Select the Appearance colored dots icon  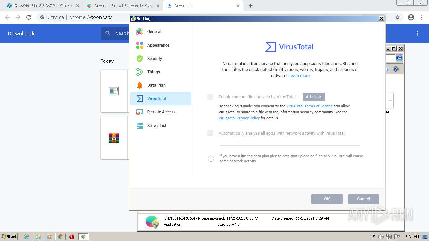pyautogui.click(x=140, y=45)
